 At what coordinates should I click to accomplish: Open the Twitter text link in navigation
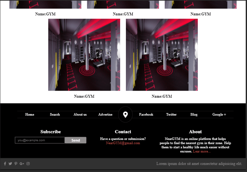point(171,114)
